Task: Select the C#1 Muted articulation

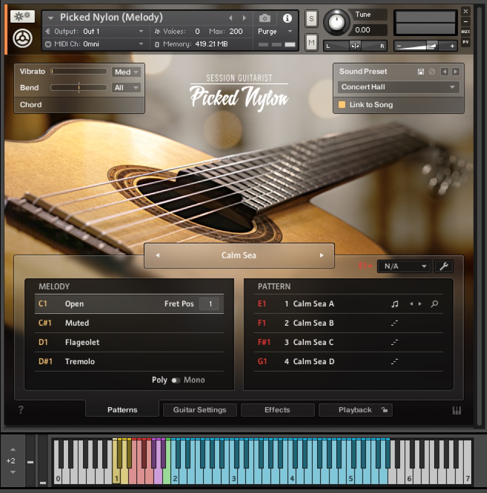Action: [x=129, y=323]
